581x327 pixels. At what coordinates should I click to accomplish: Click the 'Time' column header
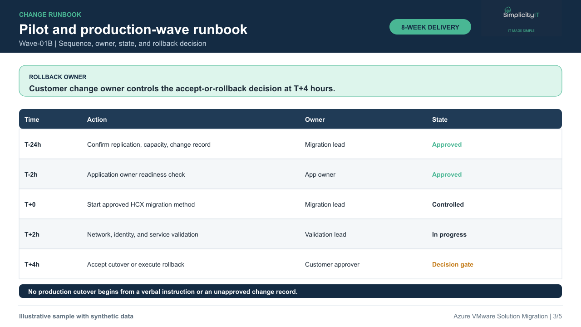(x=32, y=119)
